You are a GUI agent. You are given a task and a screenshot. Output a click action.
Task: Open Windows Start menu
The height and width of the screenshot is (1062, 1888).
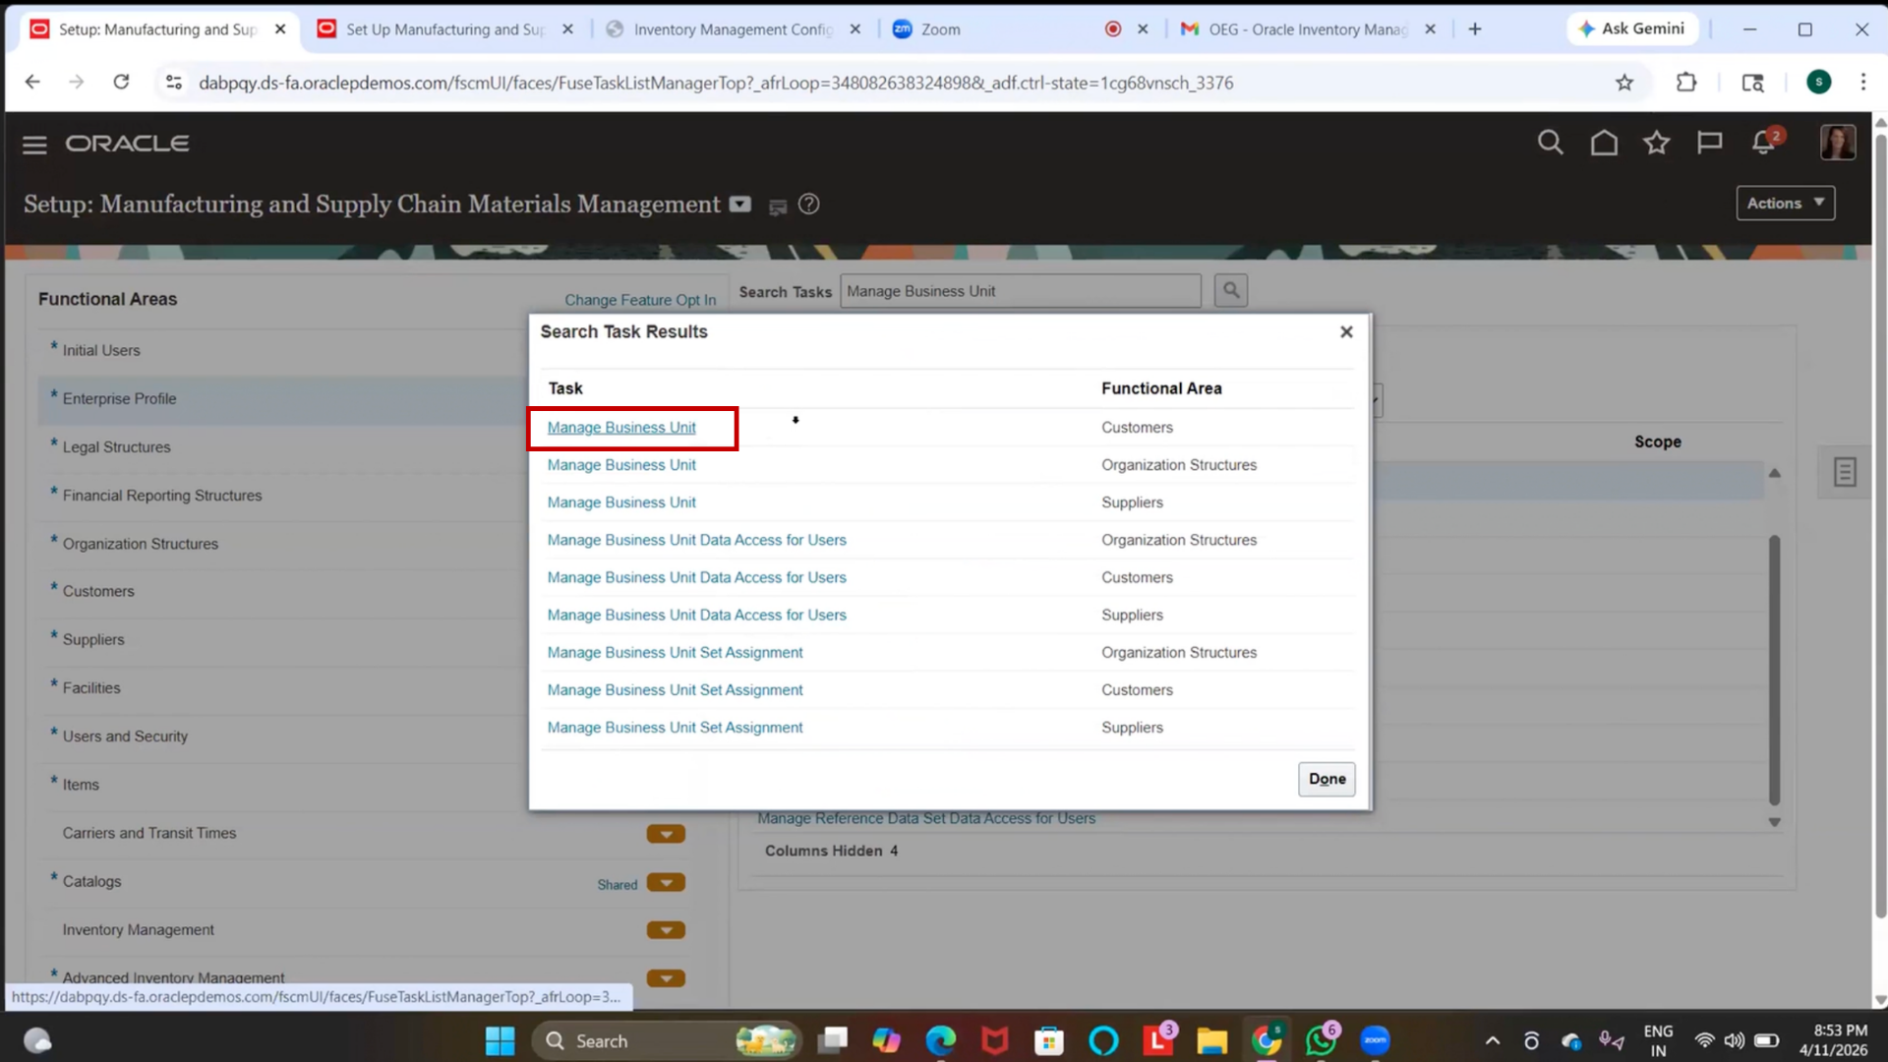coord(500,1040)
